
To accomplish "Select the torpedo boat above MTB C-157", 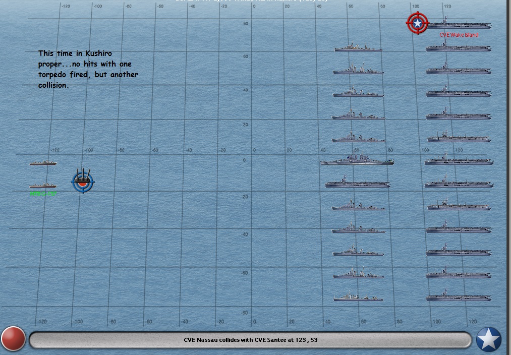I will pyautogui.click(x=43, y=162).
